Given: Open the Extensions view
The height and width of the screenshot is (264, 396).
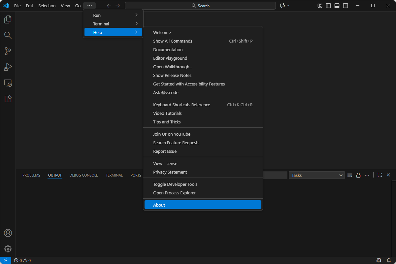Looking at the screenshot, I should click(8, 99).
